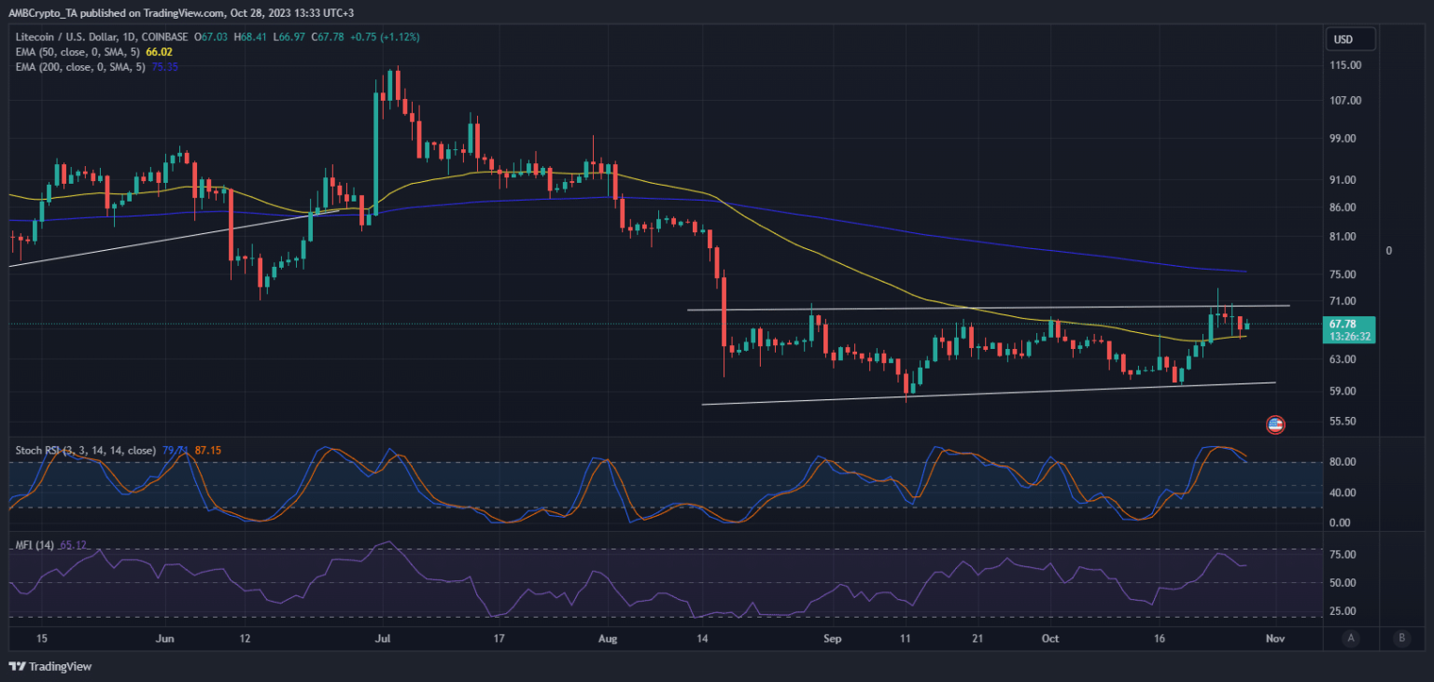The height and width of the screenshot is (682, 1434).
Task: Open the USD currency selector
Action: 1351,39
